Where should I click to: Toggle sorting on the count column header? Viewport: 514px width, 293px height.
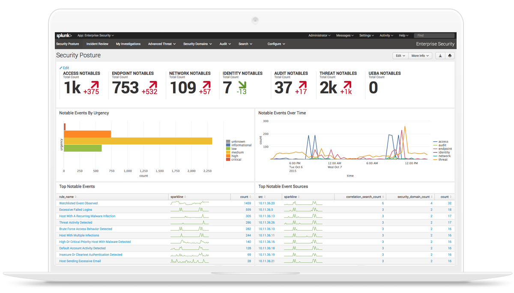[243, 197]
